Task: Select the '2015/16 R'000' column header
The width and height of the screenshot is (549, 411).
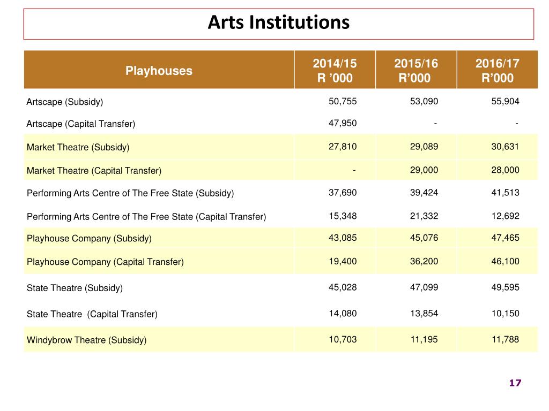Action: click(x=416, y=71)
